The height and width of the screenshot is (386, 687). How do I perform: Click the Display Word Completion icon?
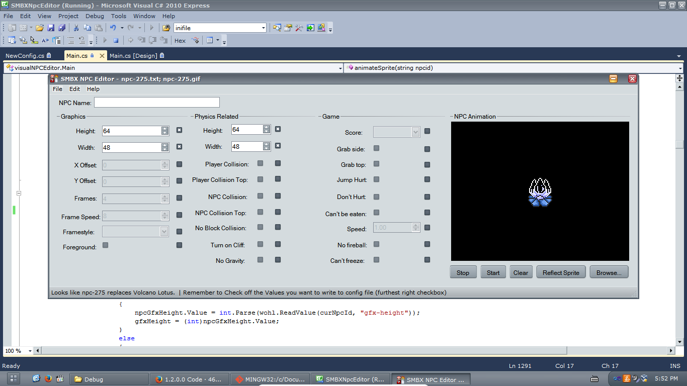click(45, 41)
